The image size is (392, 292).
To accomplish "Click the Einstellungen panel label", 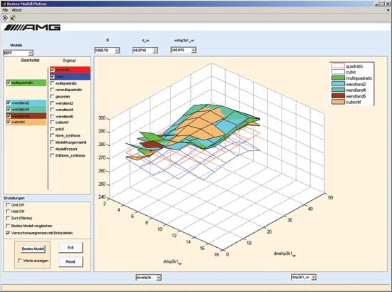I will [x=14, y=198].
